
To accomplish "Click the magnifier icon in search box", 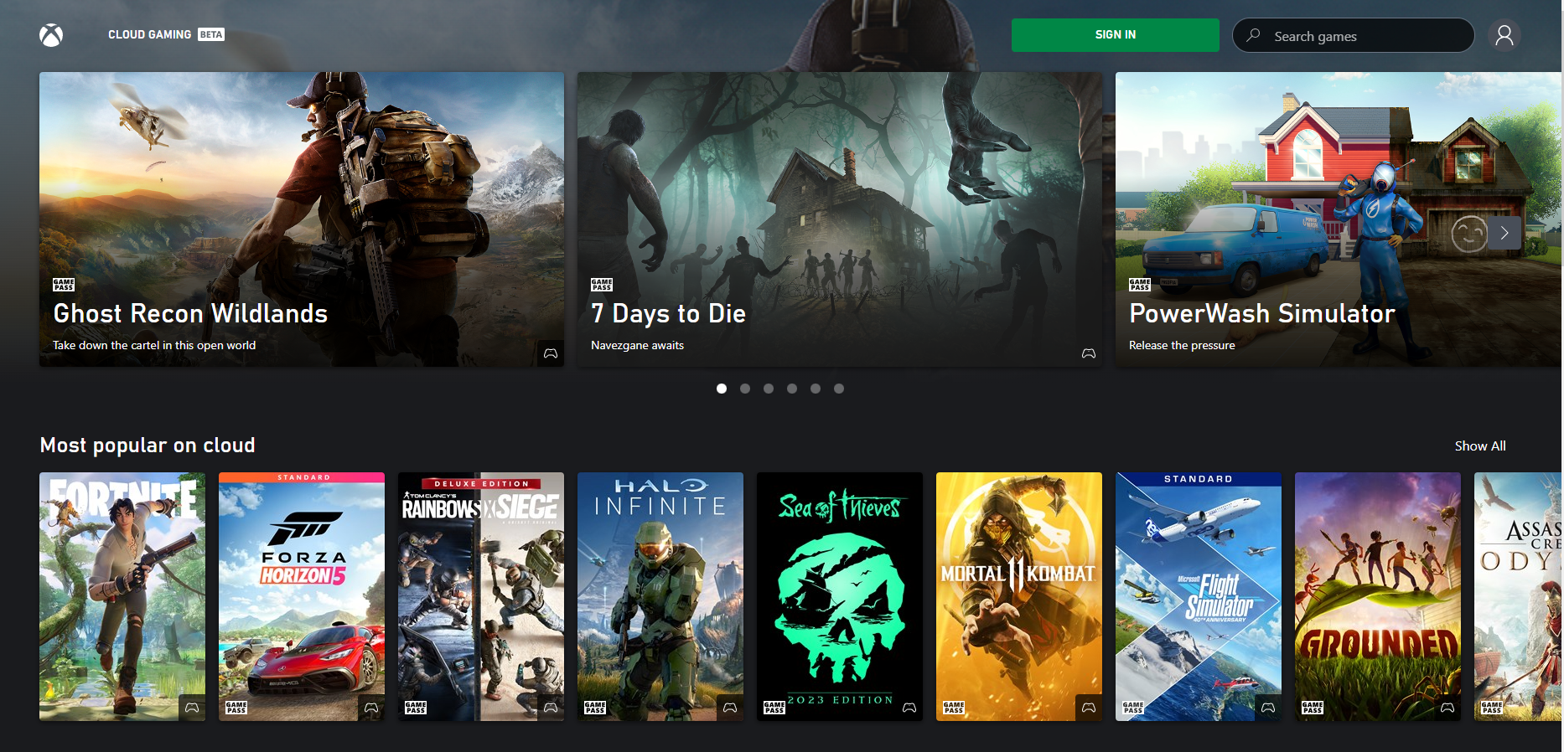I will pyautogui.click(x=1254, y=35).
